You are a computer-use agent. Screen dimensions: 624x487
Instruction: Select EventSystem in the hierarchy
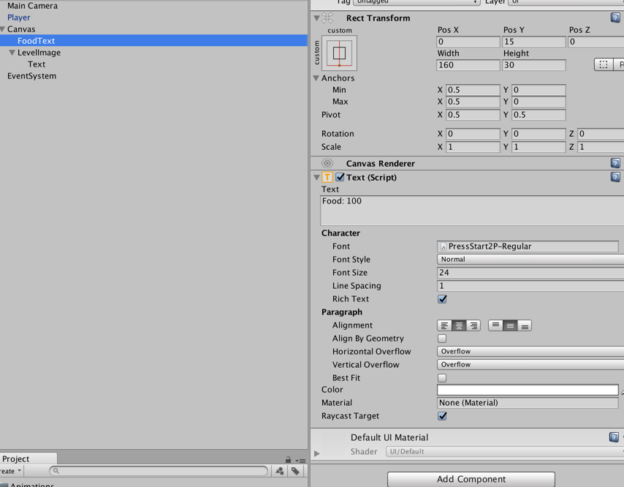click(31, 76)
